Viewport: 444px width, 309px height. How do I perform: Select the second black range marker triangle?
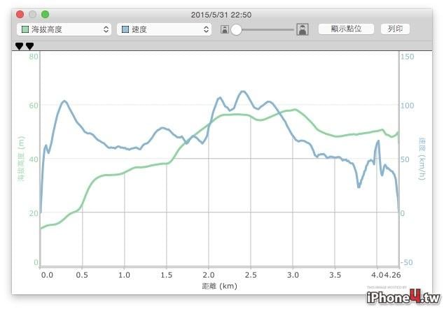tap(29, 46)
